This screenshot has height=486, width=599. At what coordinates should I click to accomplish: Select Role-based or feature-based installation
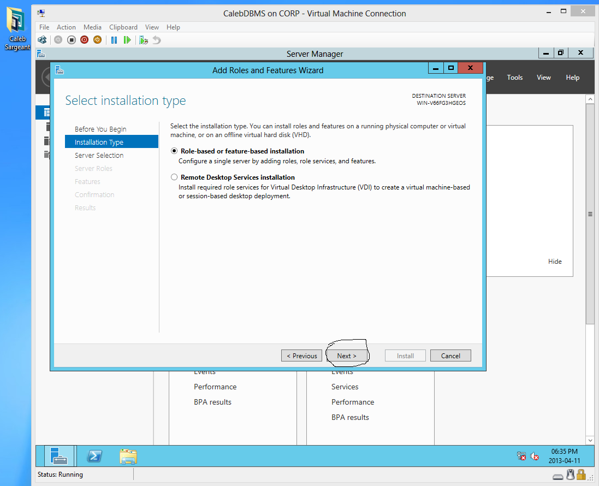(x=174, y=151)
